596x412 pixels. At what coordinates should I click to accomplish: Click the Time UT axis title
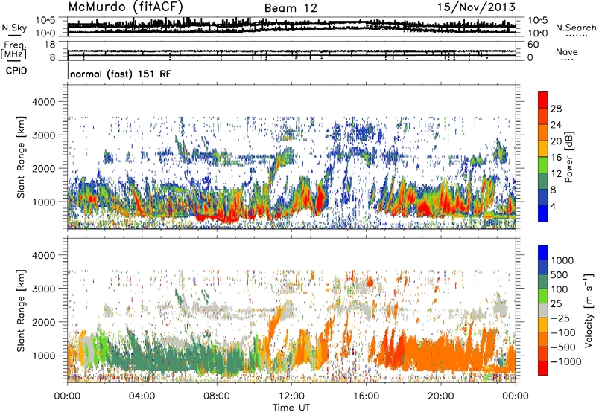coord(291,407)
